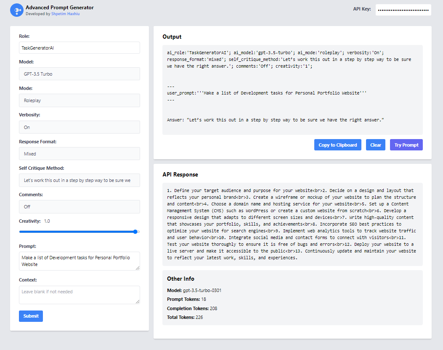
Task: Open the Model dropdown
Action: click(x=79, y=74)
